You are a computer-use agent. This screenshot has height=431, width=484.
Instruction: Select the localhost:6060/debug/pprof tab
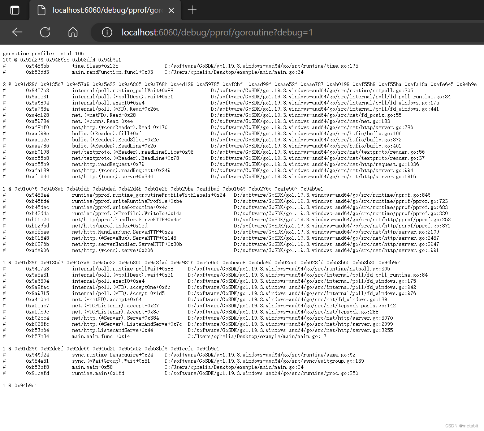tap(106, 10)
